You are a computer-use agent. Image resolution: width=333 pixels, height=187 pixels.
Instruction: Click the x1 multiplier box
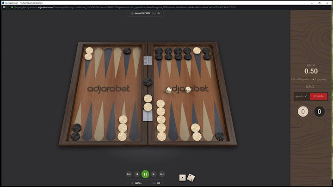click(302, 96)
